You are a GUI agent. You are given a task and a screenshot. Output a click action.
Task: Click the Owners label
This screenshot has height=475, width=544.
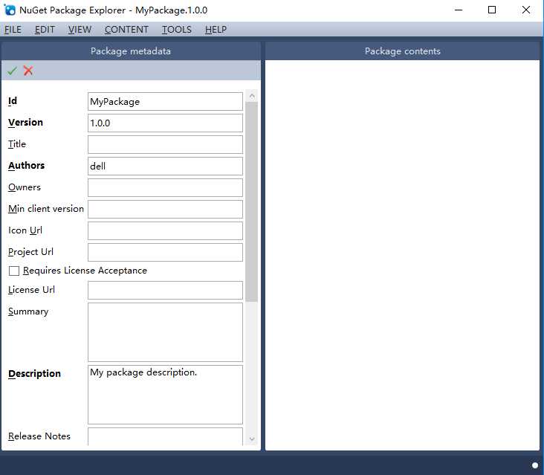point(25,187)
